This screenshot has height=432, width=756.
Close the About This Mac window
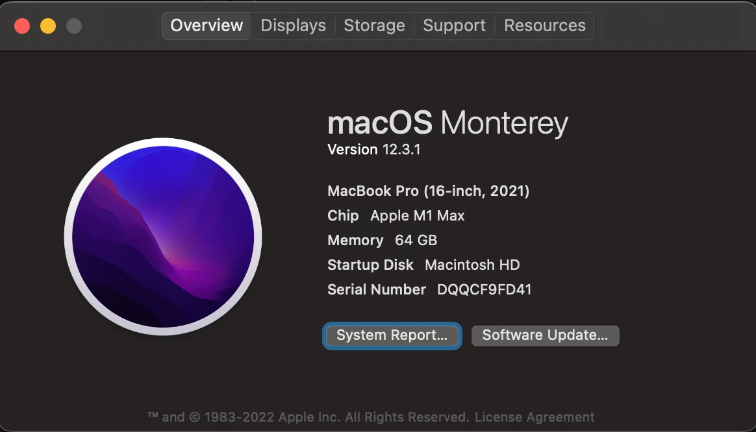tap(22, 25)
